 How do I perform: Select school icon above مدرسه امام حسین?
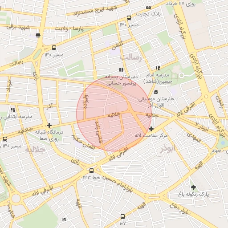point(158,68)
